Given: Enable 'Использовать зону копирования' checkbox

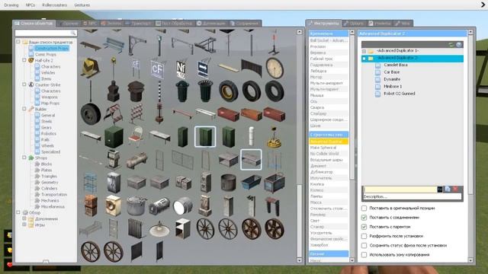Looking at the screenshot, I should coord(364,255).
